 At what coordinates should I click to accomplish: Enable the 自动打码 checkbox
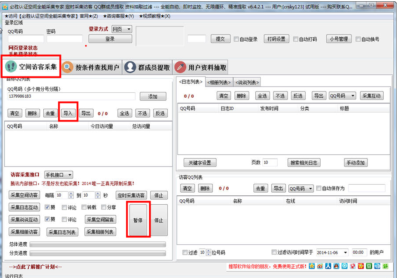tap(295, 39)
